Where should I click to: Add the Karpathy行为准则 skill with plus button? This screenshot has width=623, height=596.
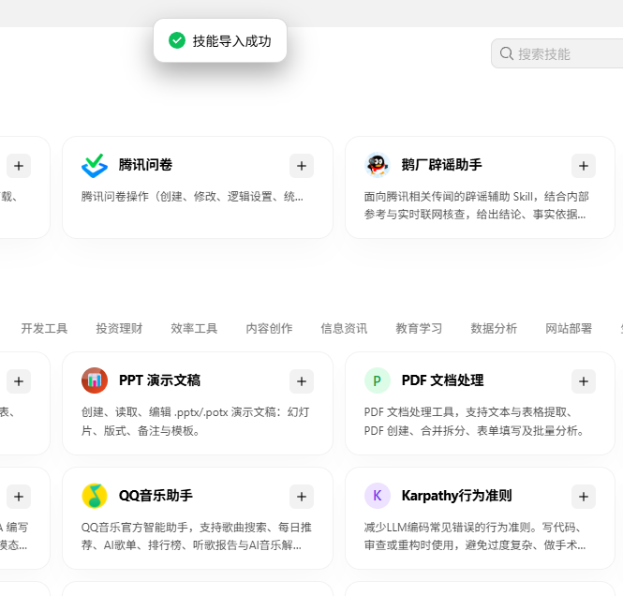[x=584, y=497]
